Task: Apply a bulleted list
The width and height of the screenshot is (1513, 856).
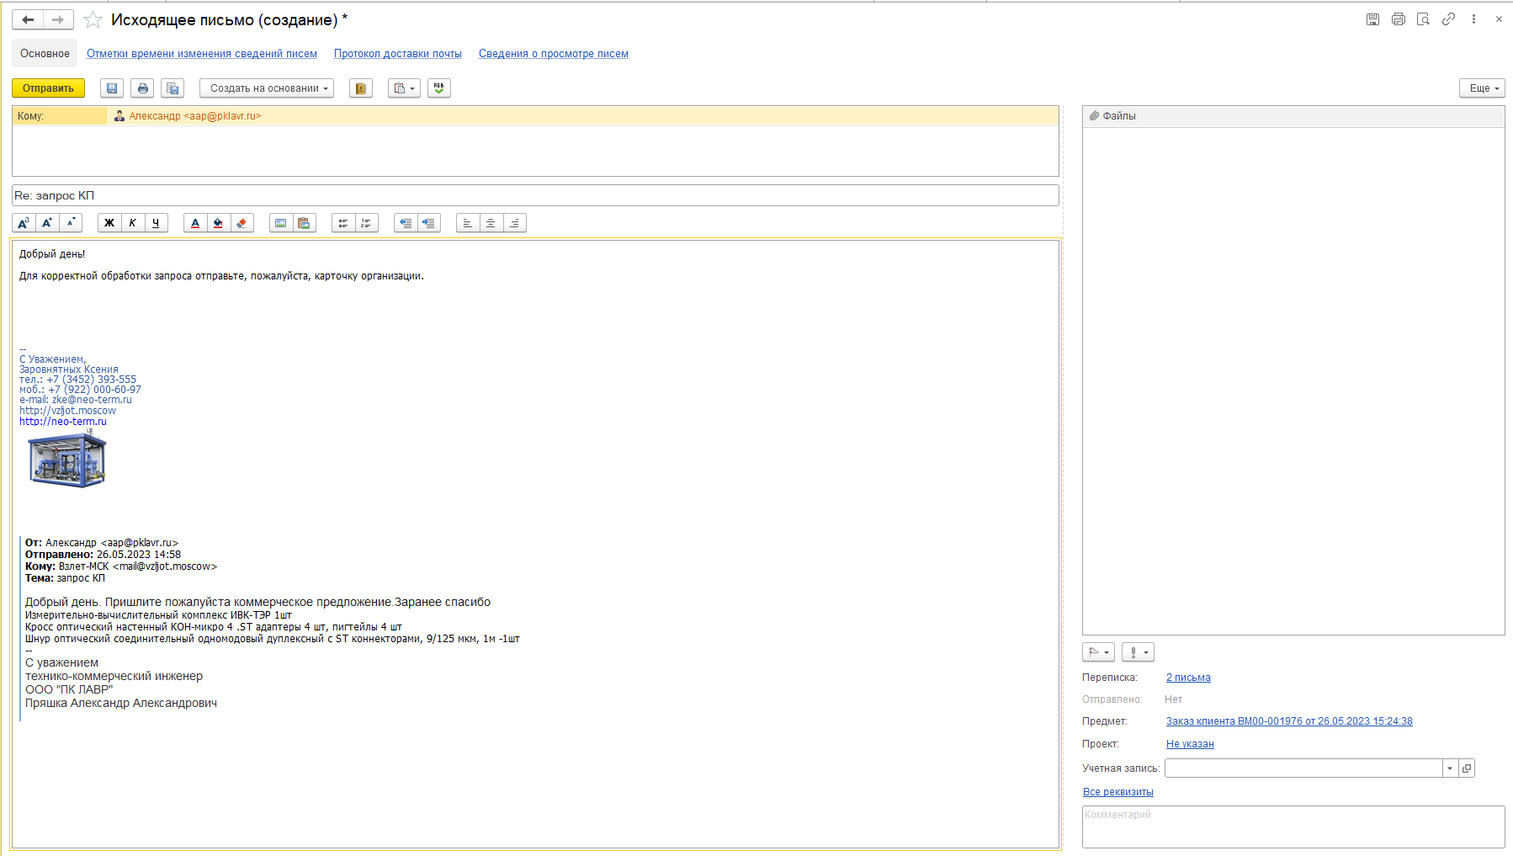Action: pyautogui.click(x=343, y=223)
